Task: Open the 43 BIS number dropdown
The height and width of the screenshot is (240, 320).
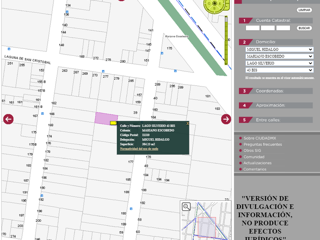Action: pyautogui.click(x=279, y=70)
